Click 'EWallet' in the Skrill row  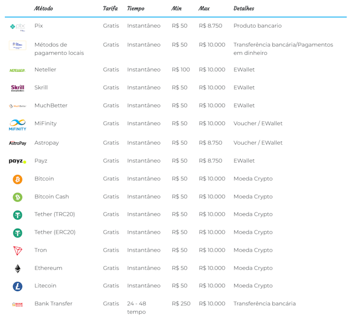244,87
